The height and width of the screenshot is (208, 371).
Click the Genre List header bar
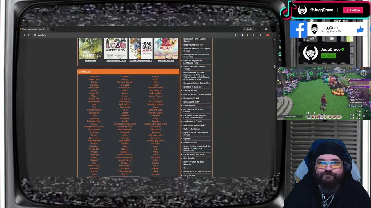point(128,72)
